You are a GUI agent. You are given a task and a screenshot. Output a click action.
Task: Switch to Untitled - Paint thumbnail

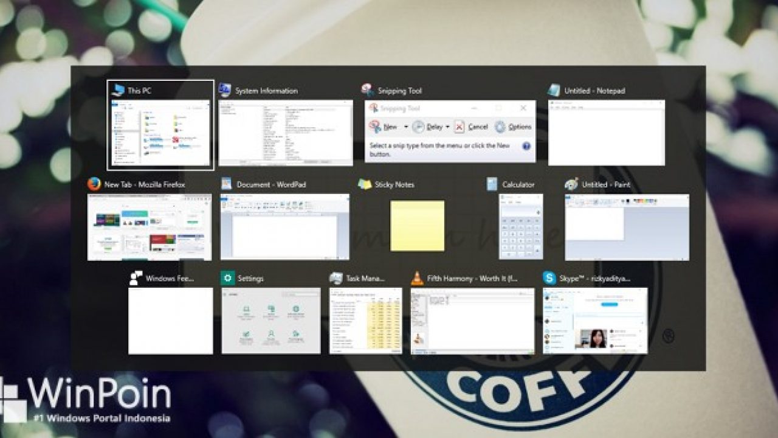(x=627, y=228)
